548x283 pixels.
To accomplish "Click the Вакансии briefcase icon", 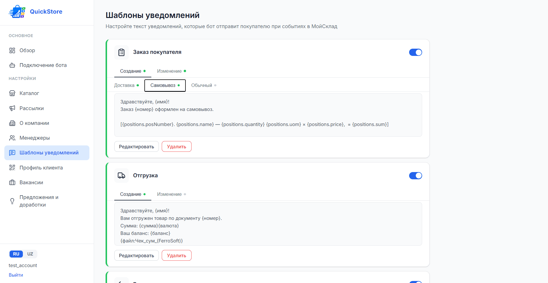I will pos(12,182).
